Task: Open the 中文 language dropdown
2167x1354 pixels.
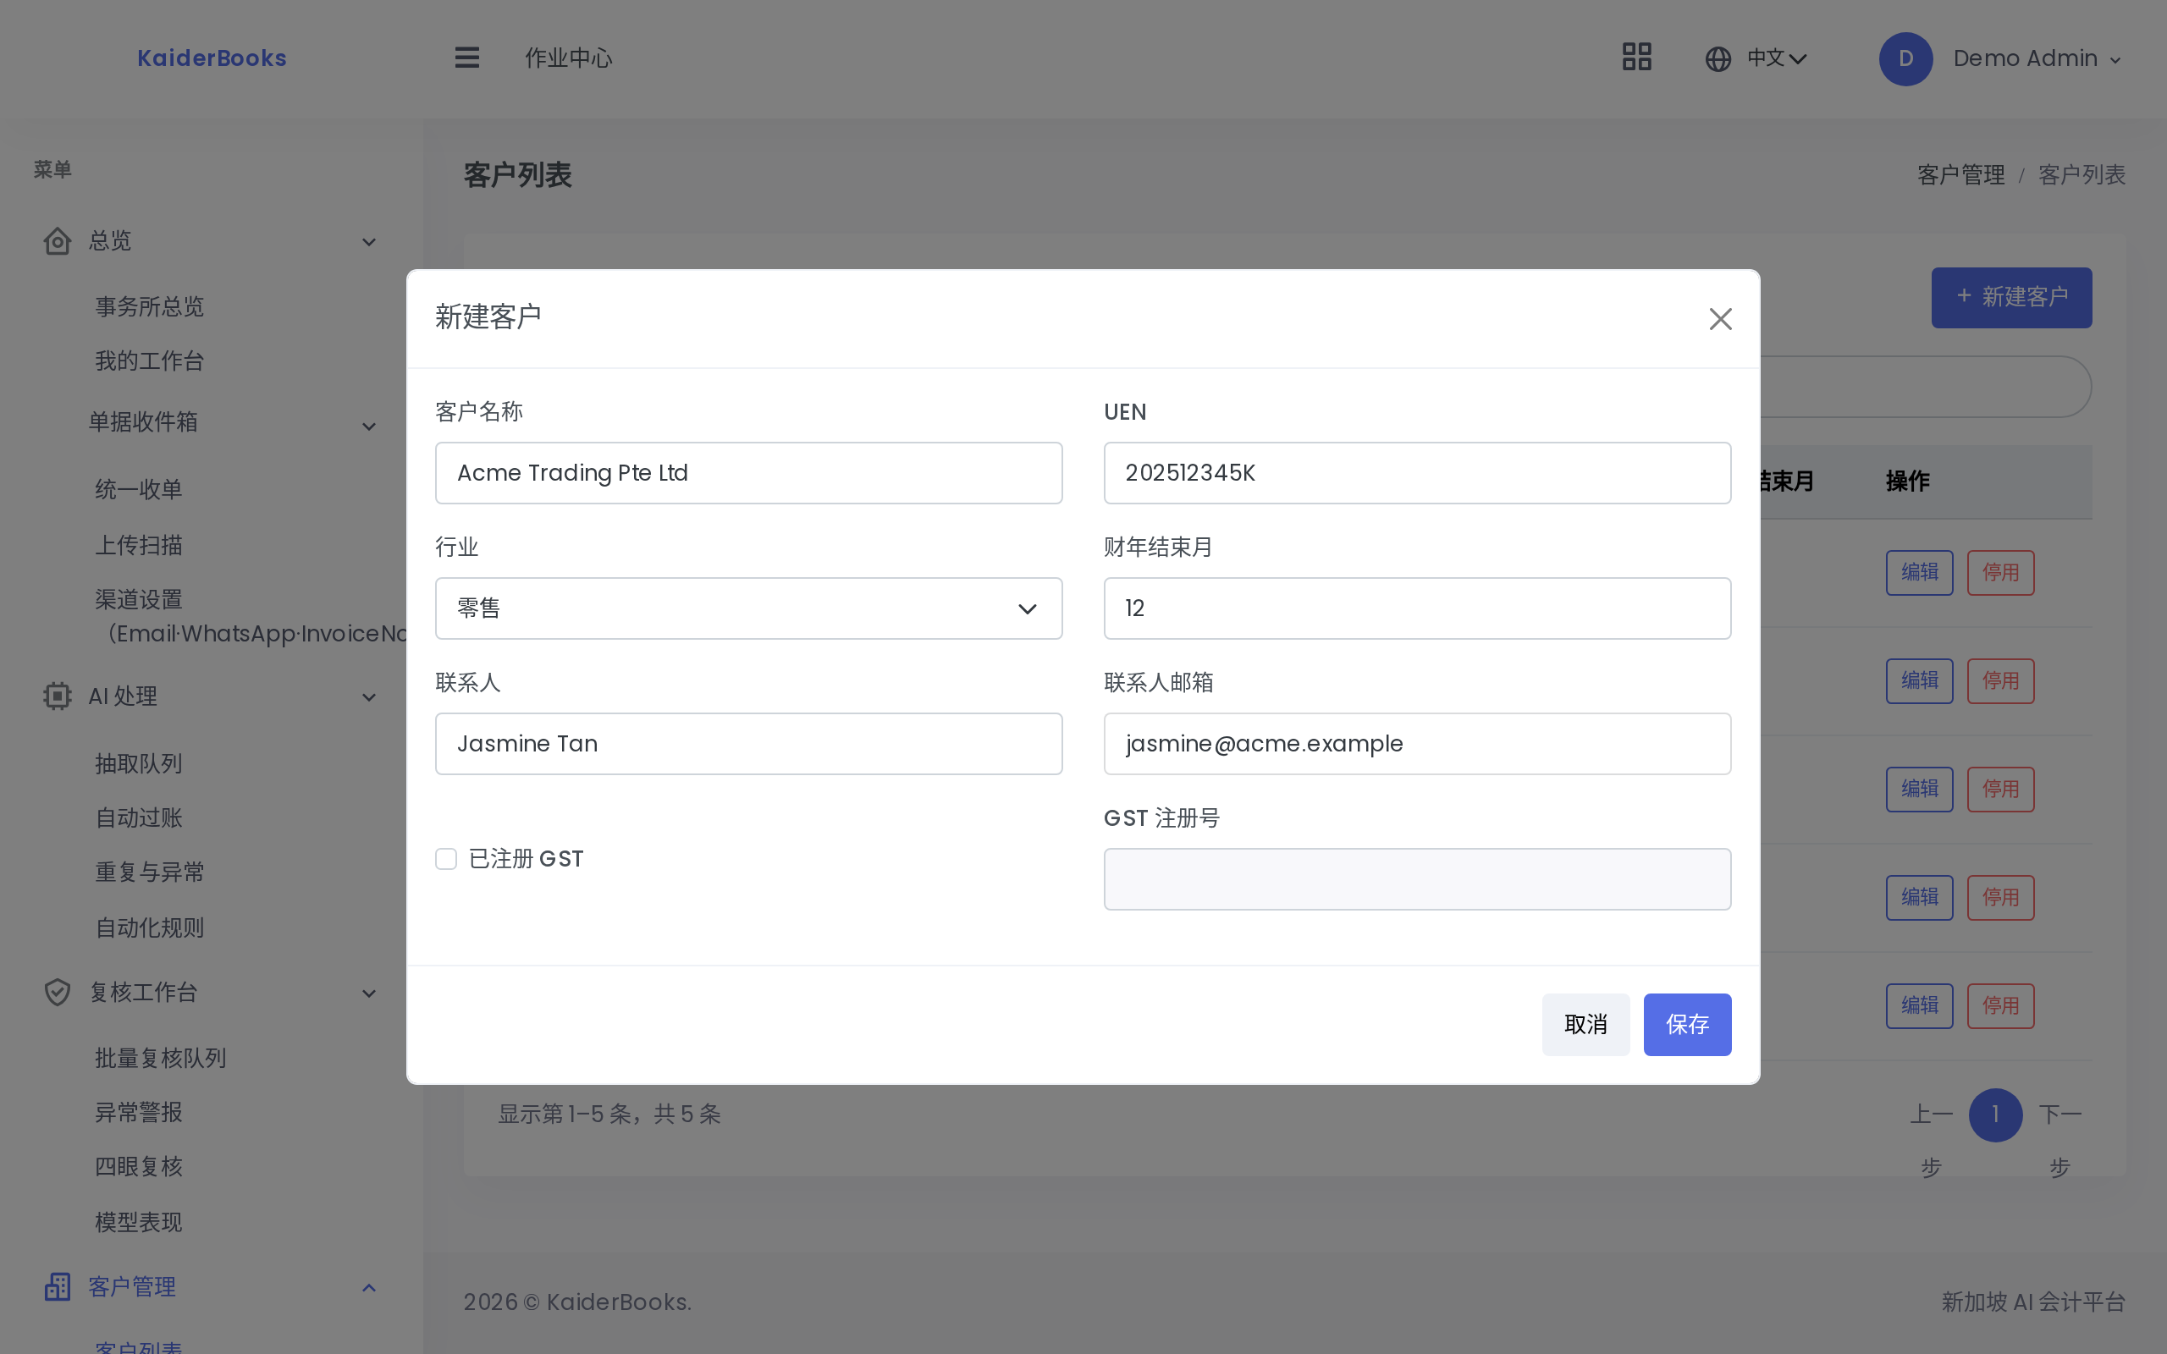Action: [x=1777, y=58]
